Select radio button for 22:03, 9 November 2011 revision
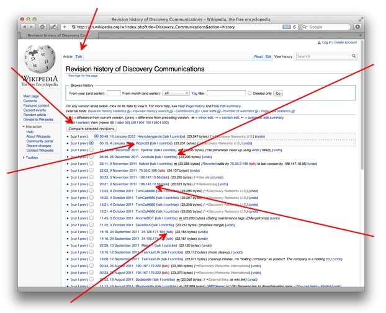 [91, 170]
